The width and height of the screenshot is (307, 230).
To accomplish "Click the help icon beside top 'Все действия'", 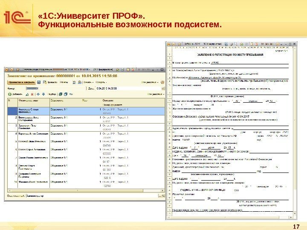I will tap(162, 82).
